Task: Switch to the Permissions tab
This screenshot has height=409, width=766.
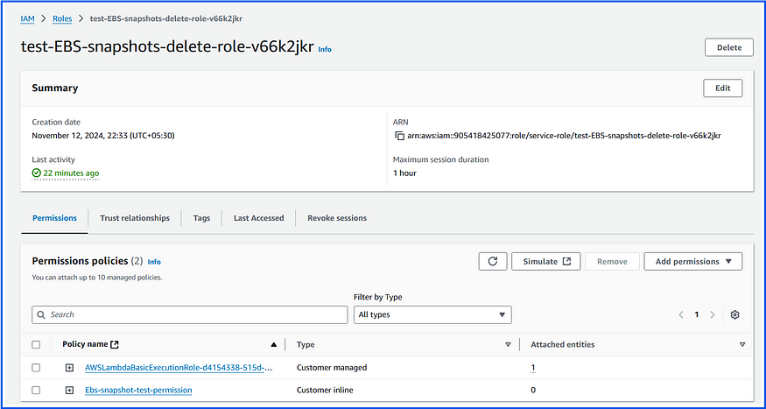Action: 54,218
